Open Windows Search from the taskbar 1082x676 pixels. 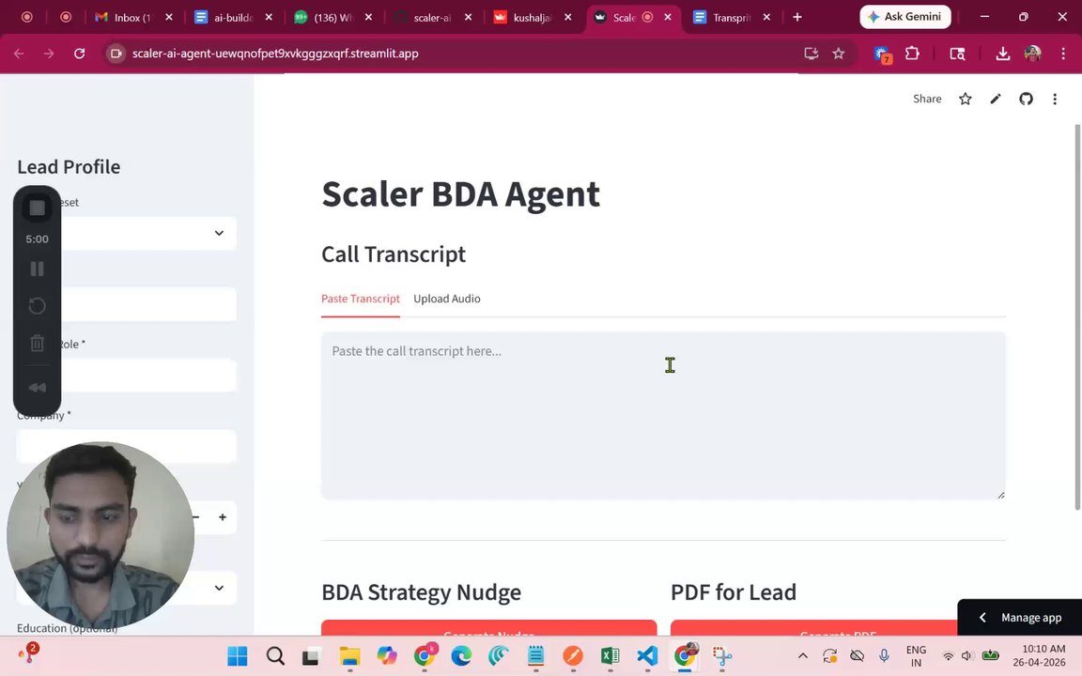coord(275,655)
